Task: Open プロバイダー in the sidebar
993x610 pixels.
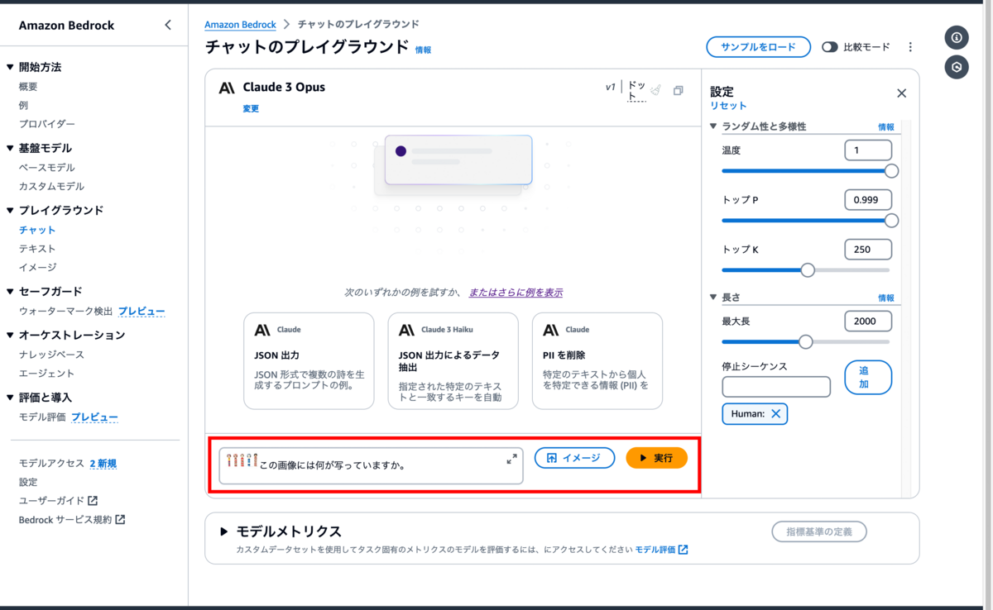Action: pos(47,124)
